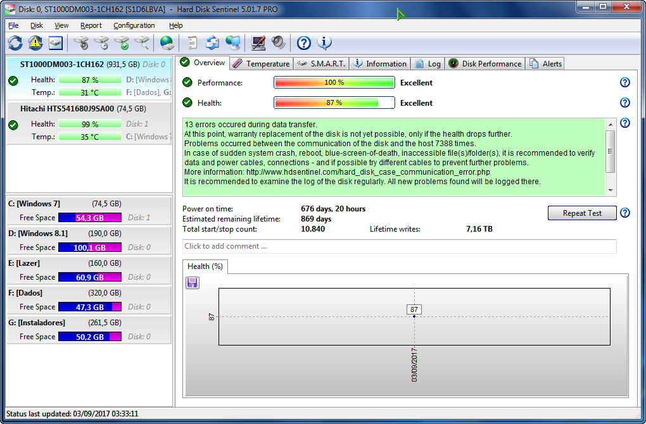
Task: Click C: [Windows 7] free space bar
Action: point(90,218)
